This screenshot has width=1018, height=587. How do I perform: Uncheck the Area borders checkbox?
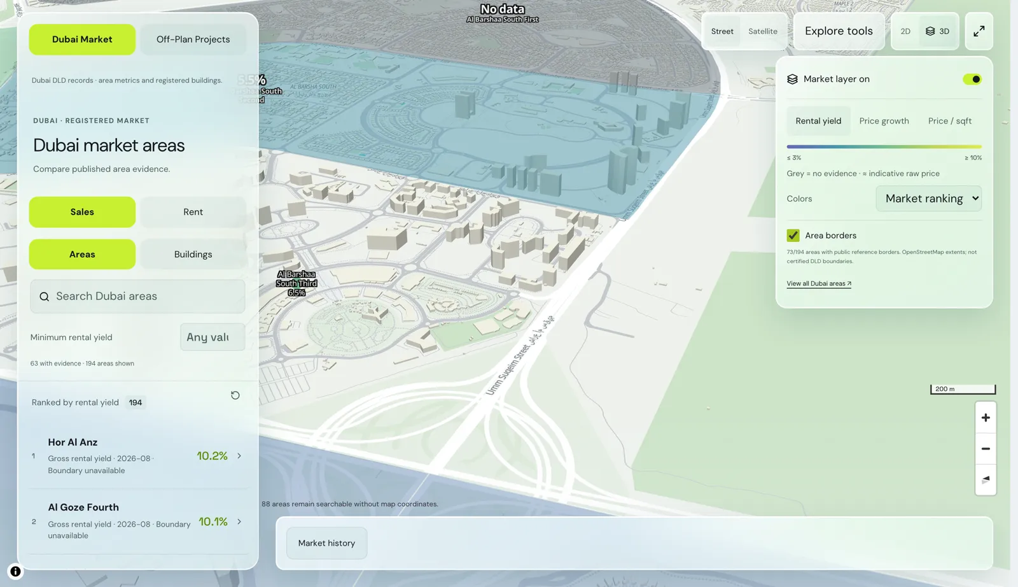coord(793,236)
